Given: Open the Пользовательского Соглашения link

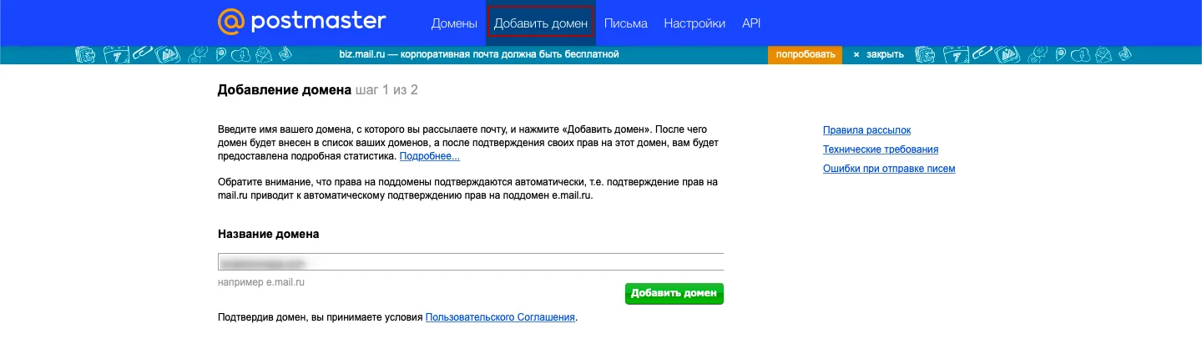Looking at the screenshot, I should 500,317.
